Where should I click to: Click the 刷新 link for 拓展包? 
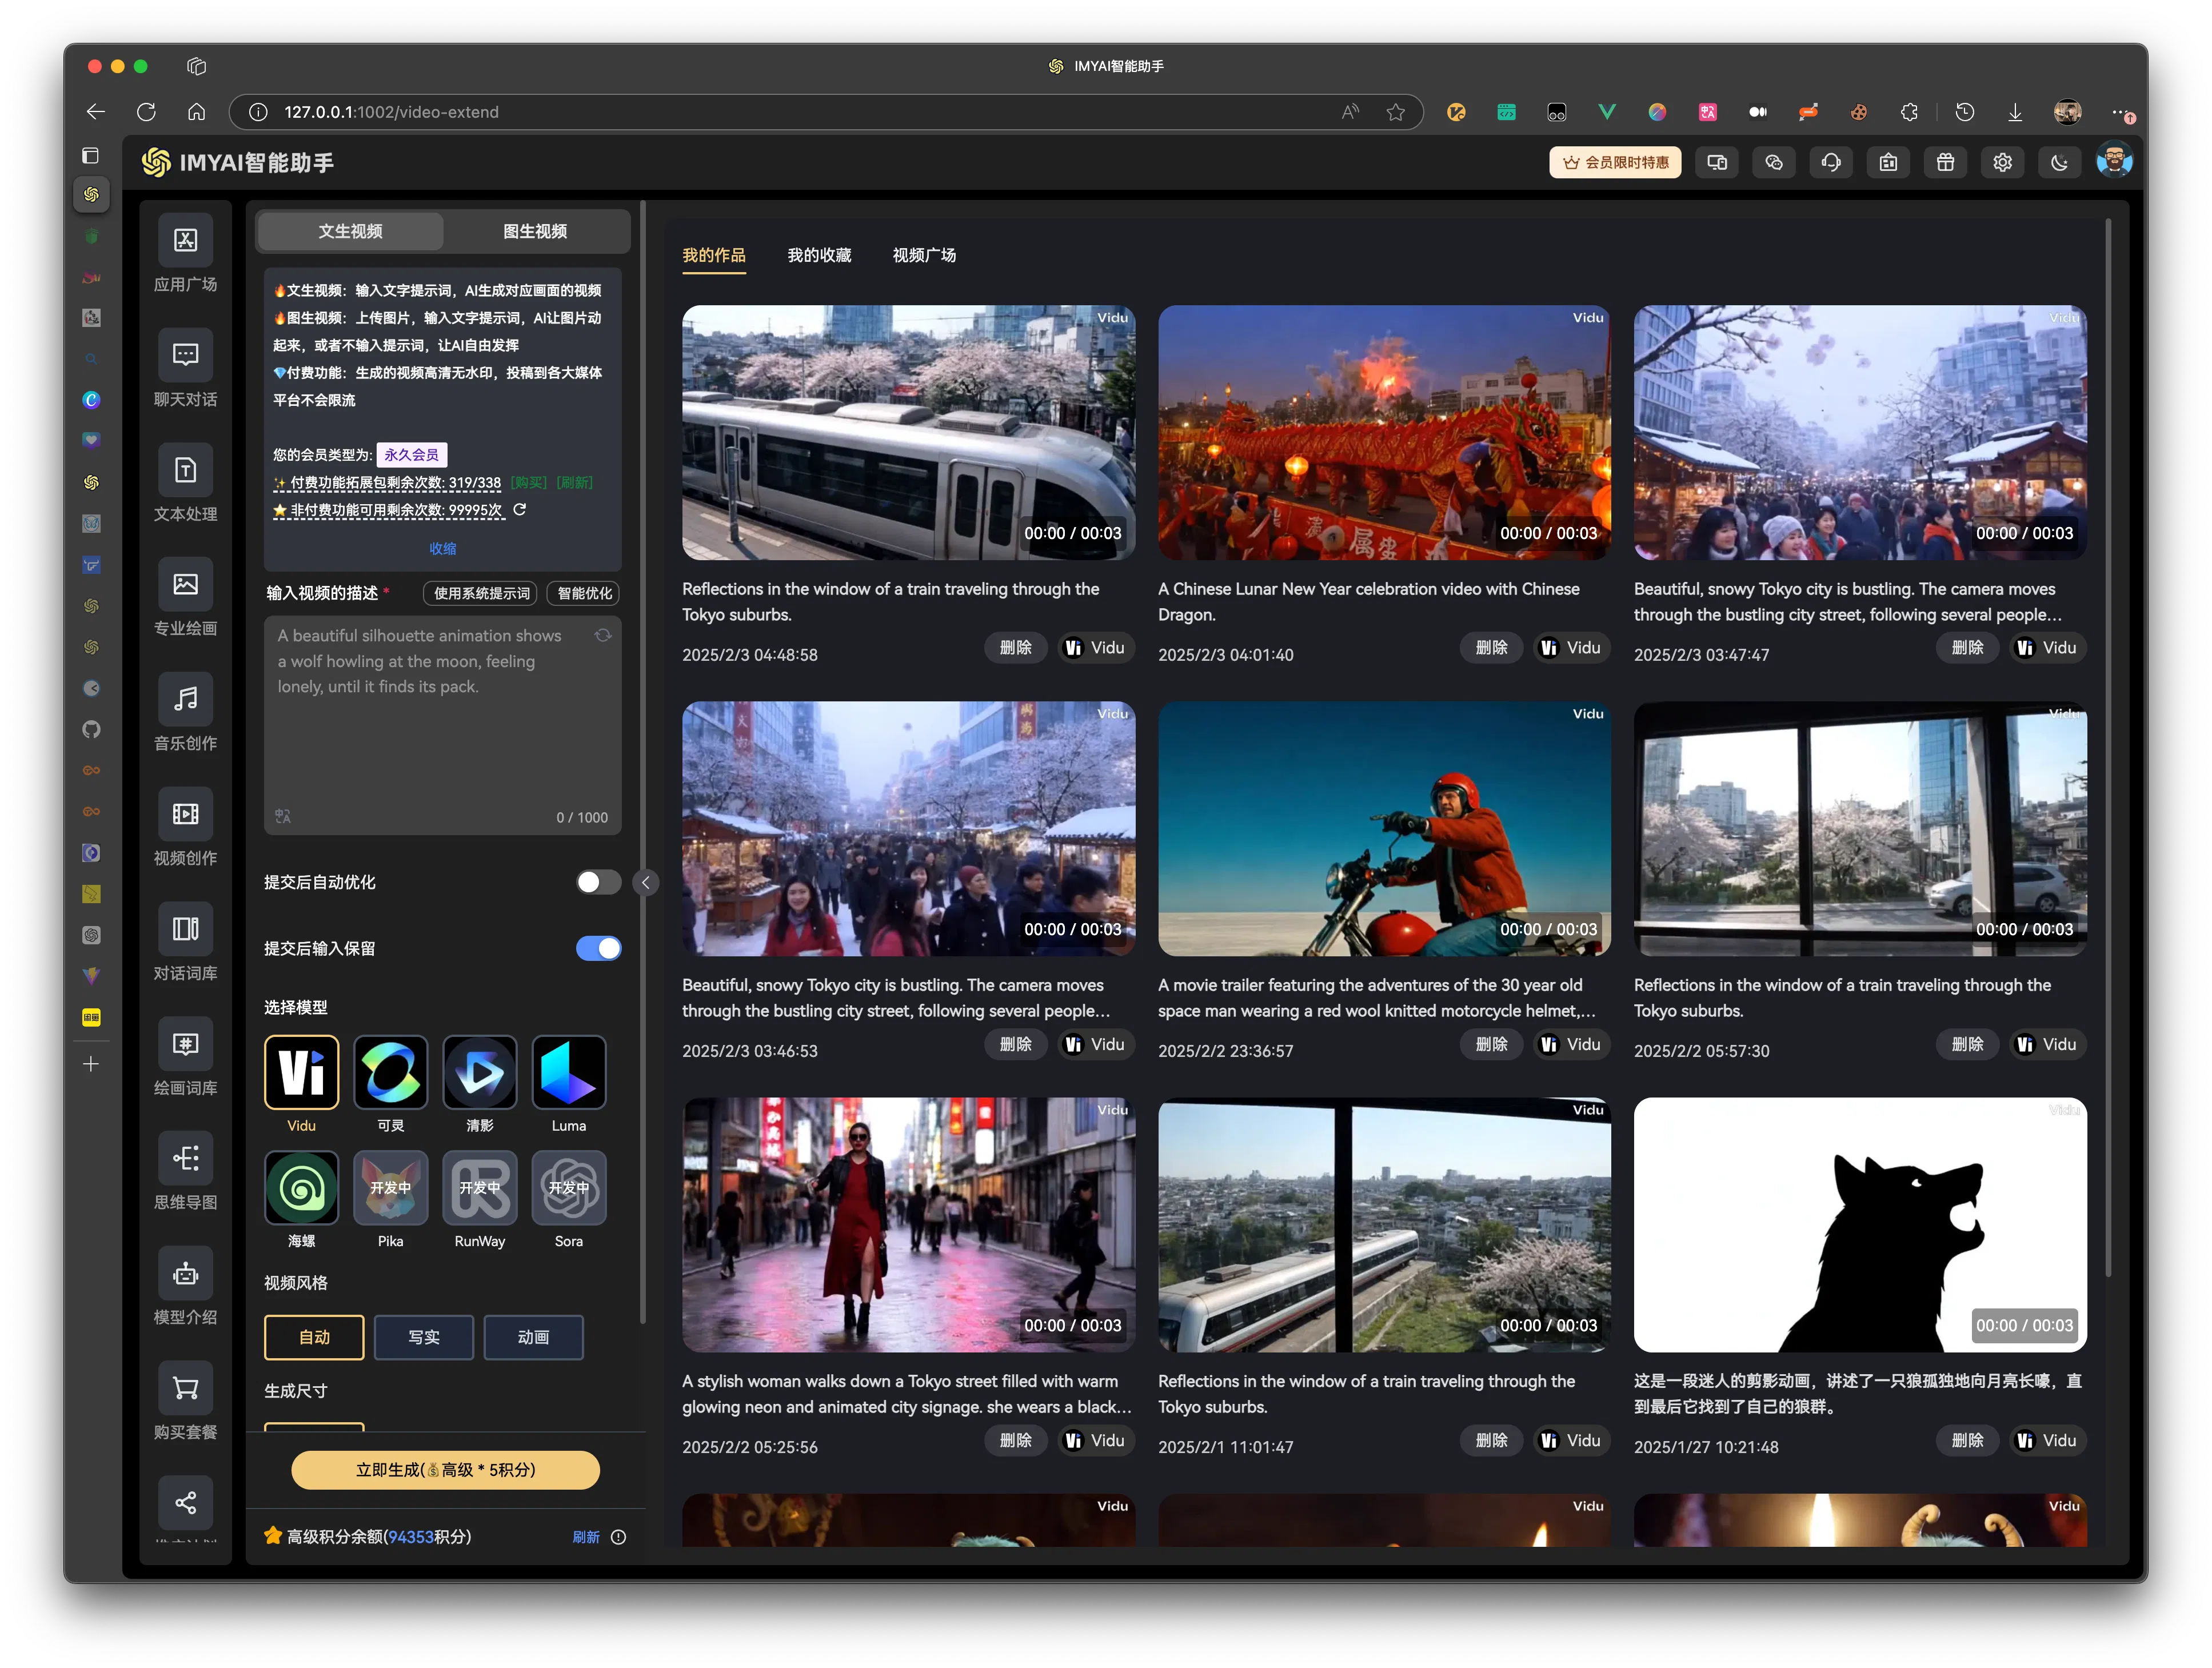coord(574,483)
